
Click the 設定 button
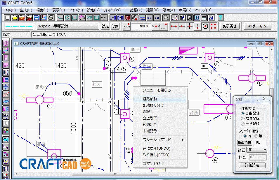point(105,26)
